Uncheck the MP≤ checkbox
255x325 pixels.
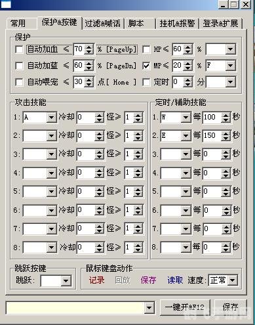(x=146, y=66)
